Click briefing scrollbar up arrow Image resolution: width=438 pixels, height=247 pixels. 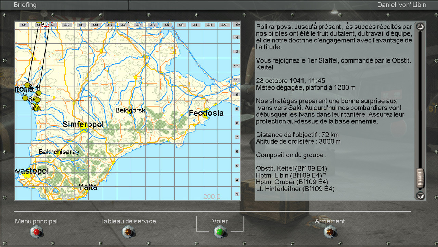click(x=421, y=27)
